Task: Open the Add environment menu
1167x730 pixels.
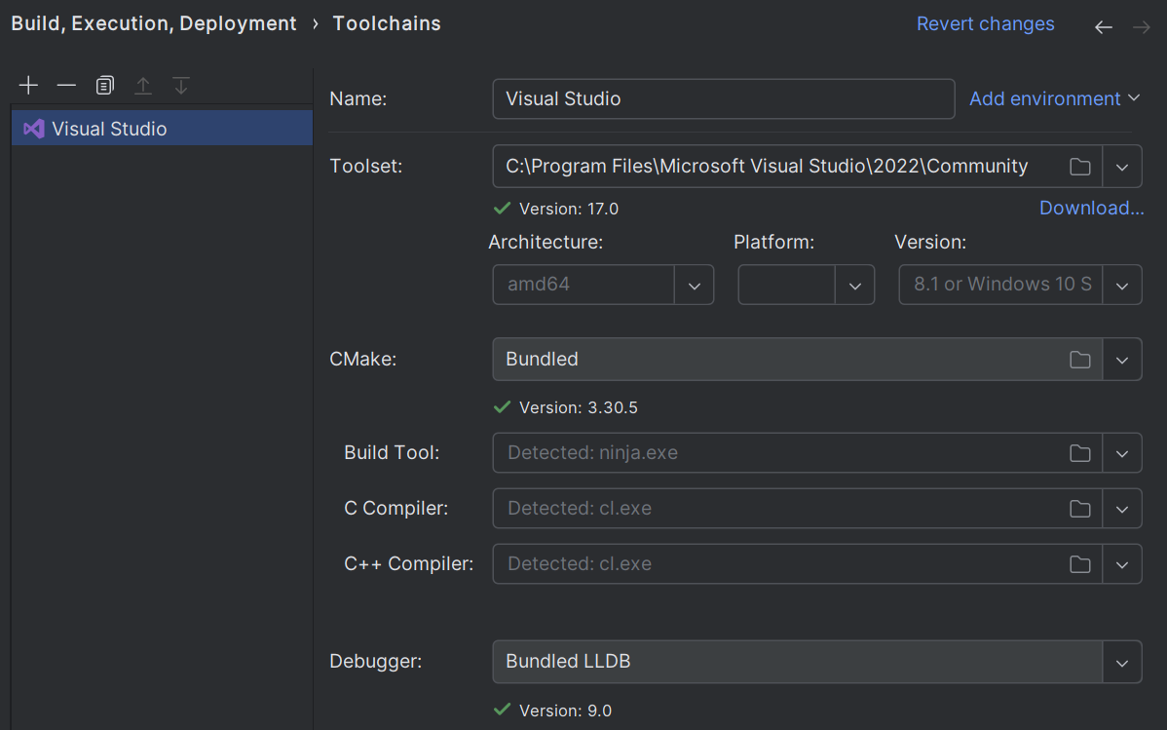Action: pyautogui.click(x=1055, y=98)
